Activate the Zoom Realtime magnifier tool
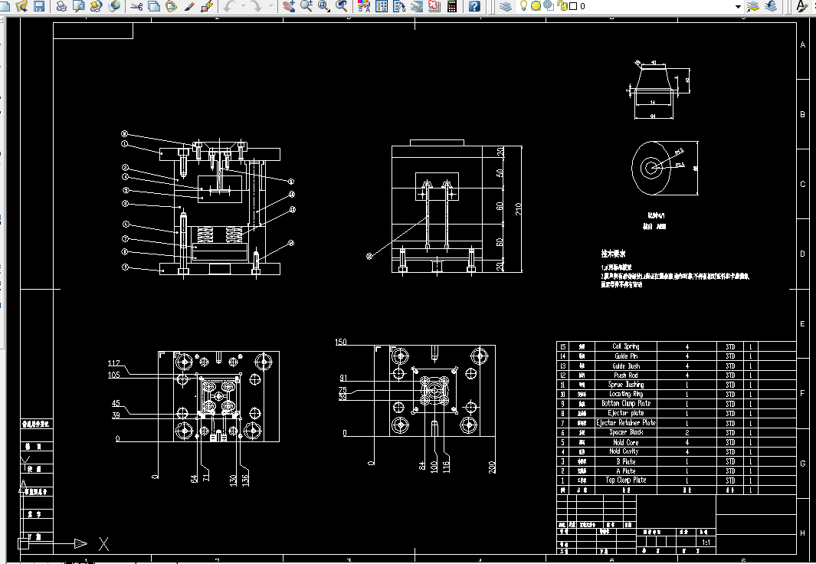 click(306, 5)
